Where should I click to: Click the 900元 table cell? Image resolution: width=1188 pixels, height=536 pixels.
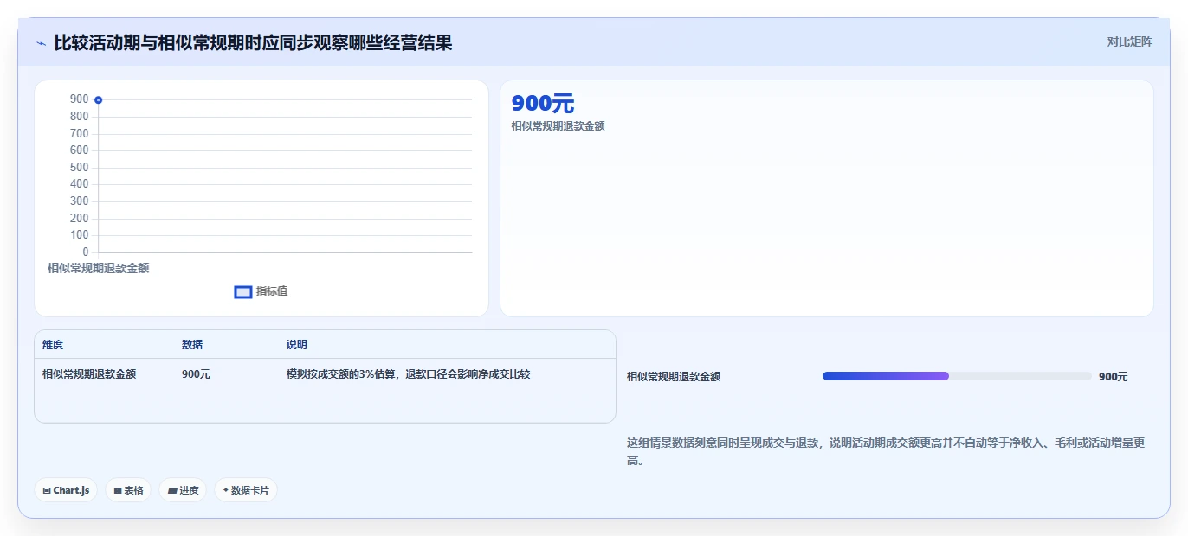tap(196, 374)
